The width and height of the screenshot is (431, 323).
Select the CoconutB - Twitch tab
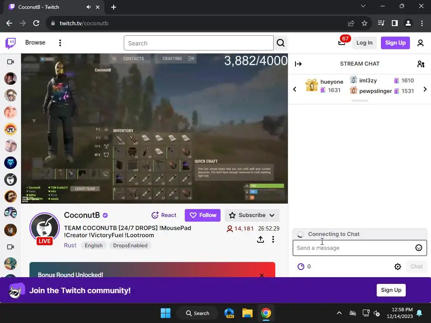pos(54,7)
